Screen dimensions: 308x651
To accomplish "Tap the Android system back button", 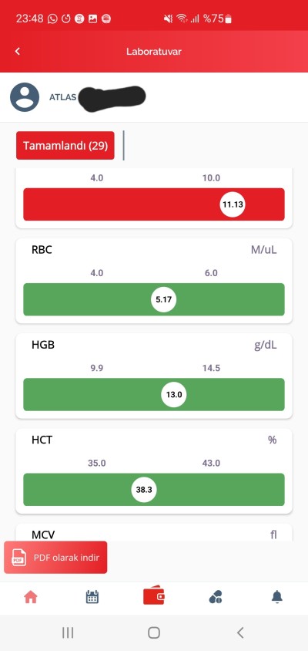I will coord(240,632).
